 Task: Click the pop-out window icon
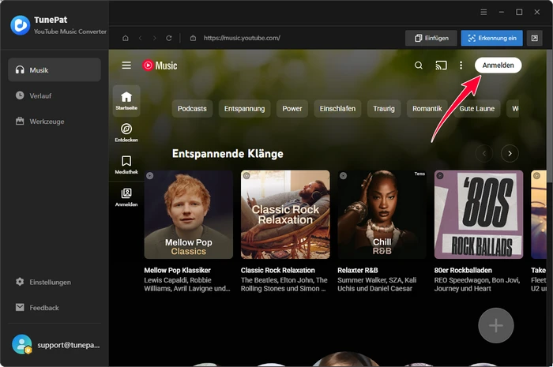534,38
